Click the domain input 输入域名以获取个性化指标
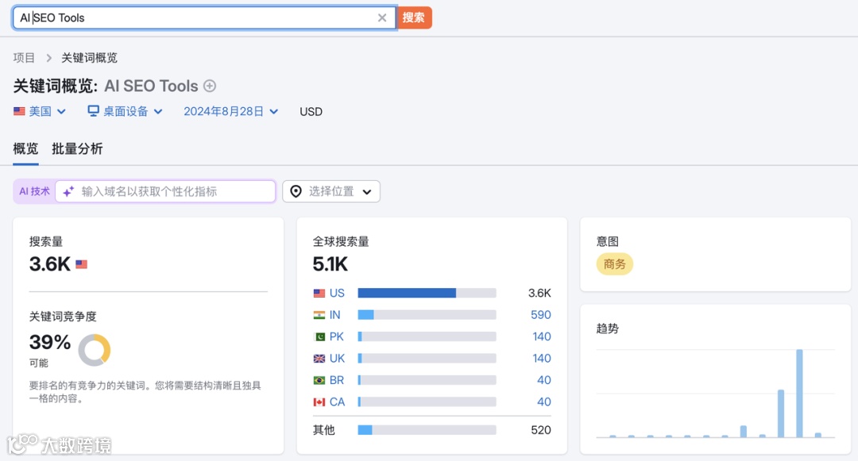Screen dimensions: 858x461 click(165, 192)
